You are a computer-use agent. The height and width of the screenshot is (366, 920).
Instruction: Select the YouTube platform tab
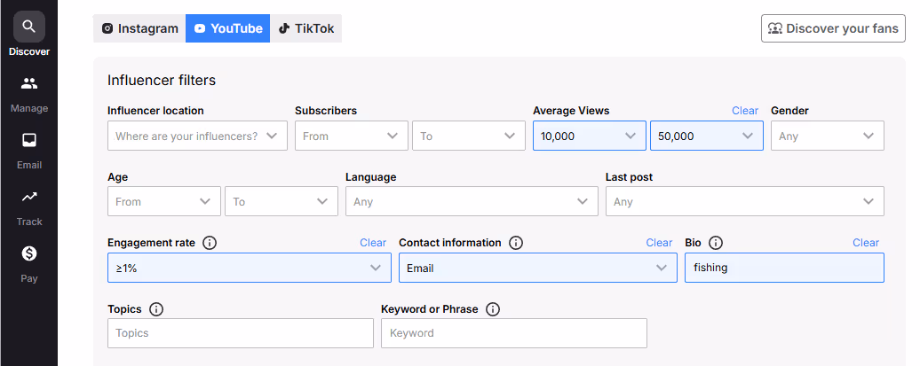tap(228, 28)
